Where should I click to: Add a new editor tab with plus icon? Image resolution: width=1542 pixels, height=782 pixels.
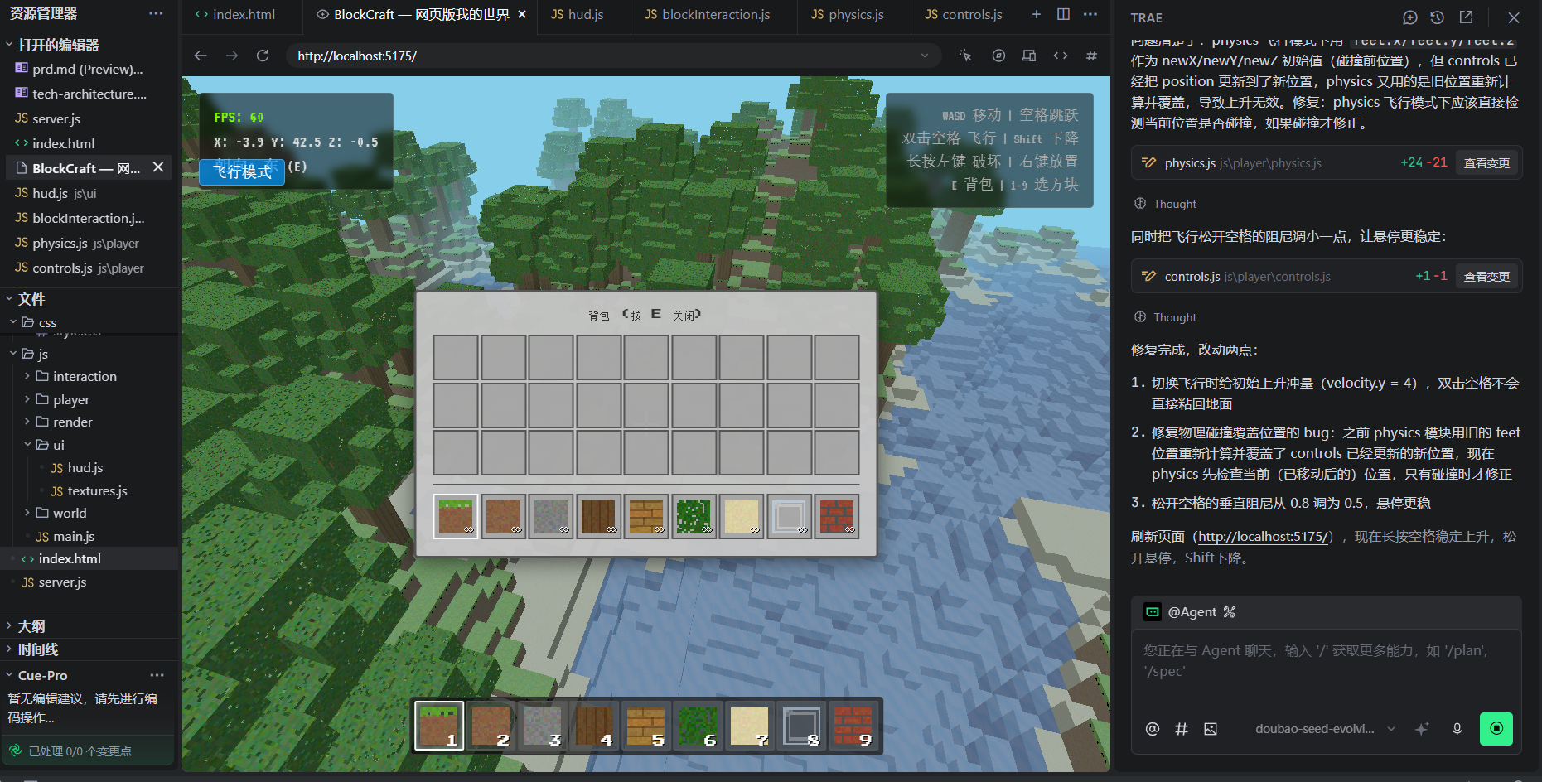pos(1037,14)
